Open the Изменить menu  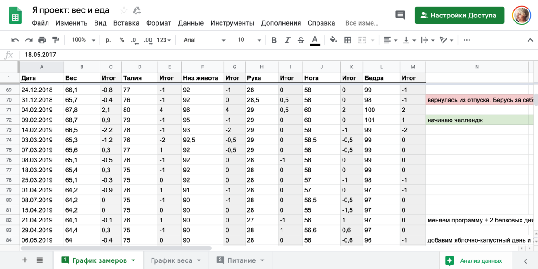point(72,23)
